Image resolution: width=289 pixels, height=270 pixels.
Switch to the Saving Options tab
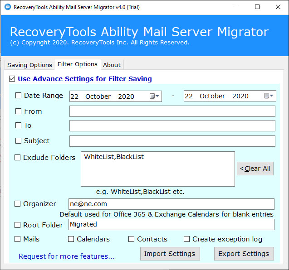point(29,65)
